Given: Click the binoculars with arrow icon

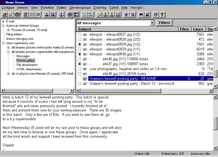Looking at the screenshot, I should (147, 15).
